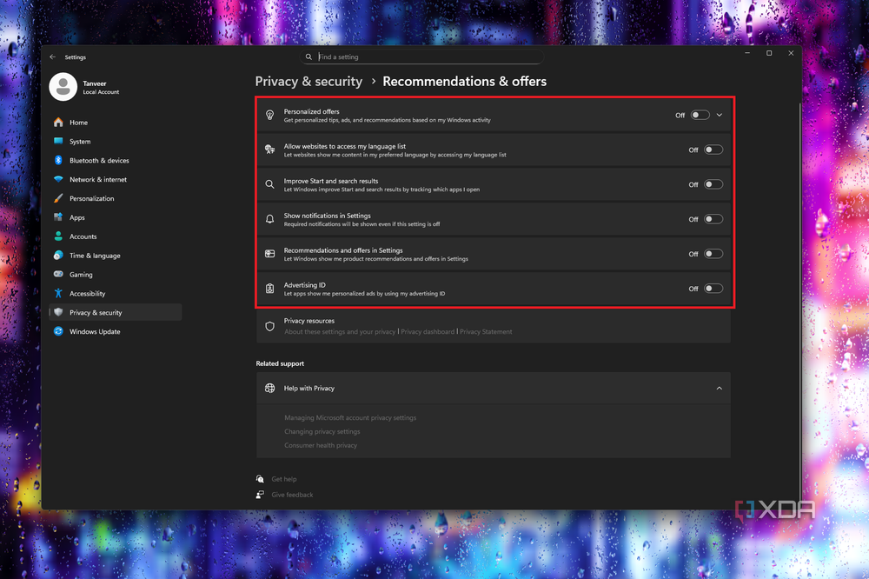This screenshot has width=869, height=579.
Task: Open About these settings and your privacy
Action: click(340, 331)
